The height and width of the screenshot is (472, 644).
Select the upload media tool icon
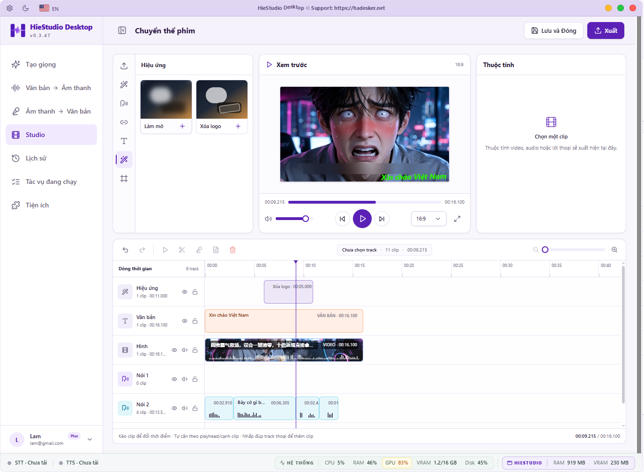(x=124, y=66)
